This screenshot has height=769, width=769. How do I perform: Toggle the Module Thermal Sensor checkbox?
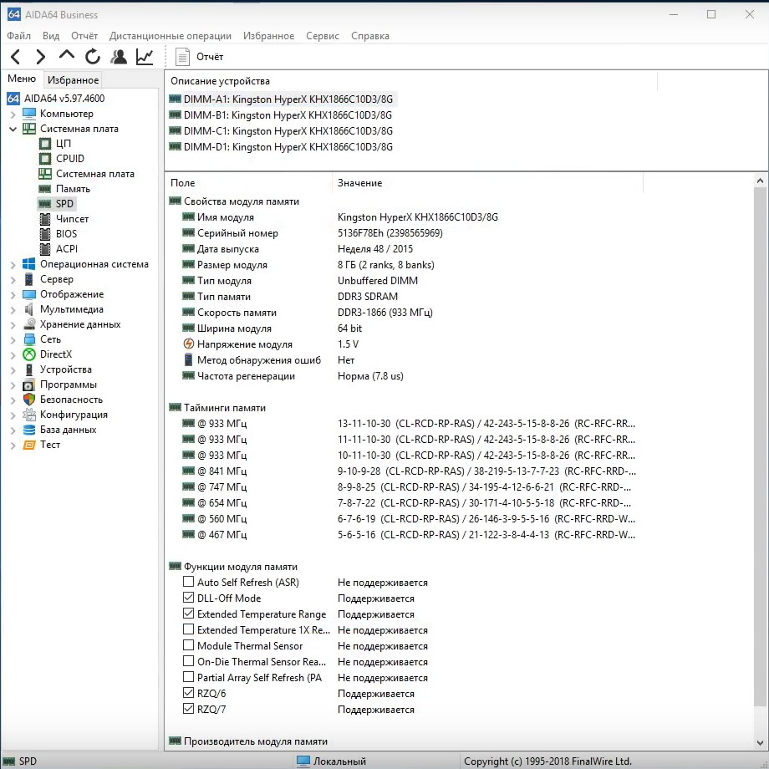(x=188, y=645)
